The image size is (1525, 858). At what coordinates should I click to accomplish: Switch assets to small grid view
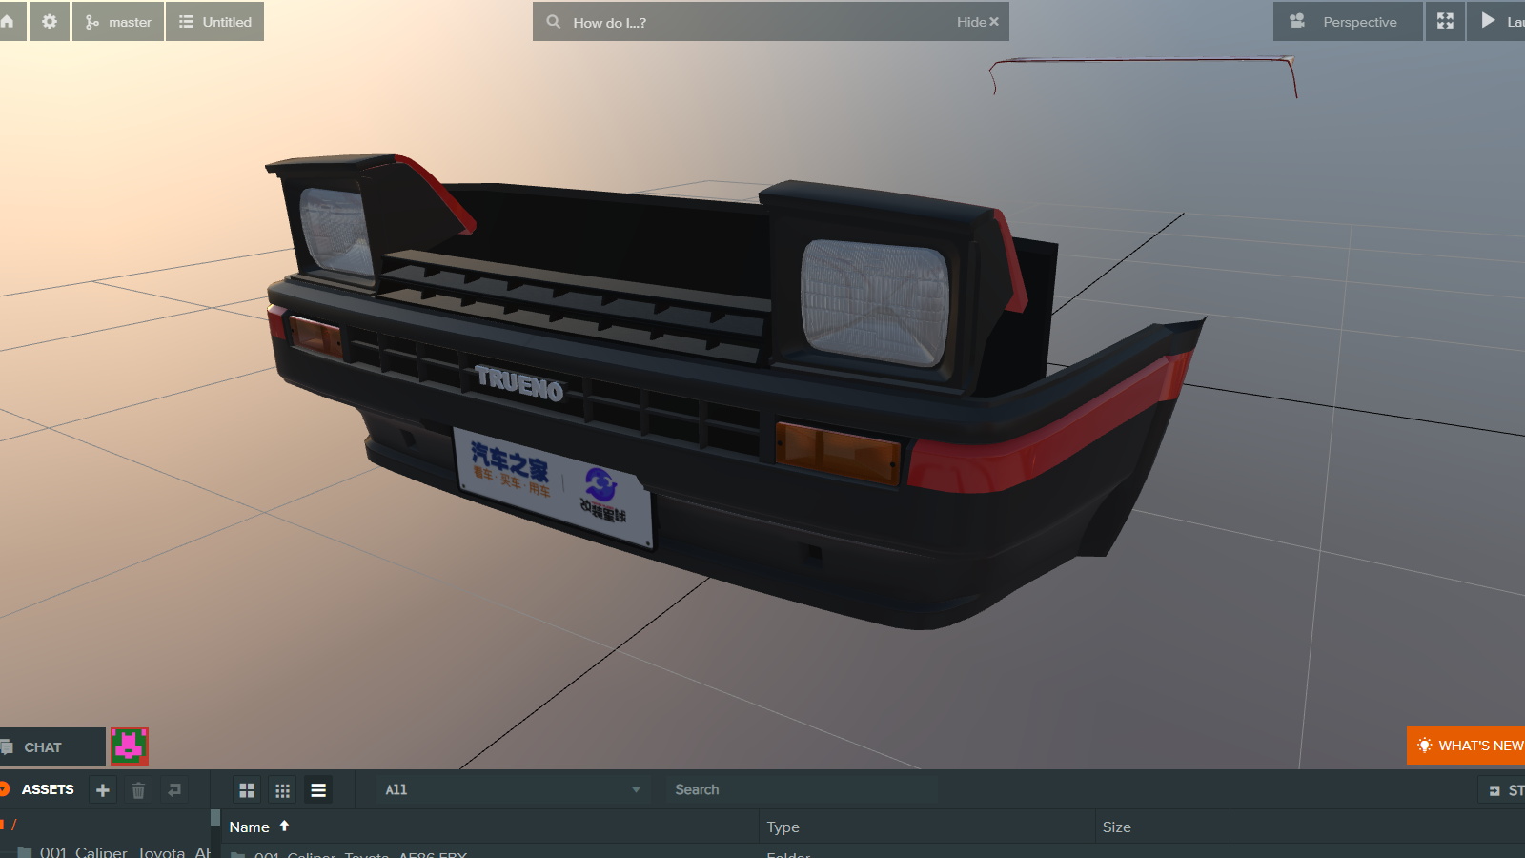tap(282, 790)
